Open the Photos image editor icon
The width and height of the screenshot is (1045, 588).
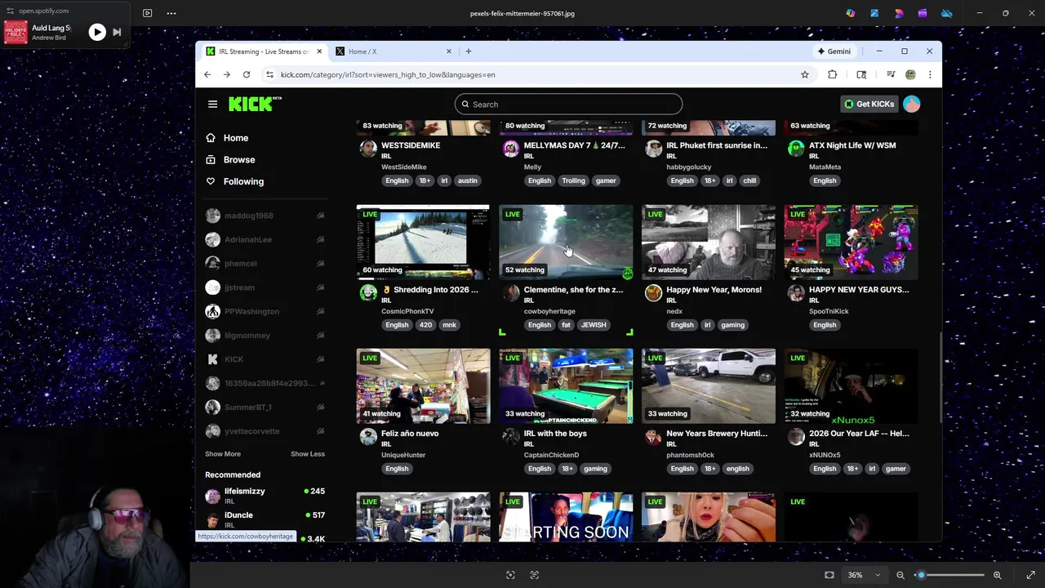(874, 13)
